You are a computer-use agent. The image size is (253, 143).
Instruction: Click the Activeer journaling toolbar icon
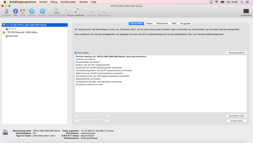point(57,11)
